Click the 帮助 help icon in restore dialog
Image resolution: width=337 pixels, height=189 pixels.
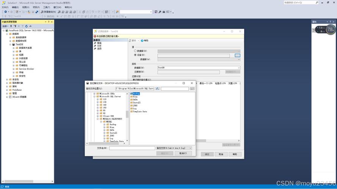tap(143, 40)
